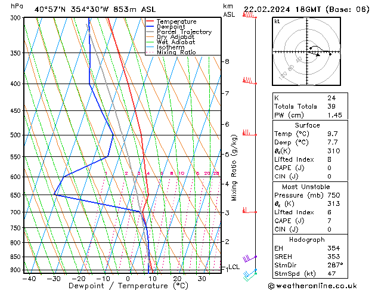Screen dimensions: 375x290
Task: Select the 'Dry Adiabat' legend label
Action: [175, 37]
